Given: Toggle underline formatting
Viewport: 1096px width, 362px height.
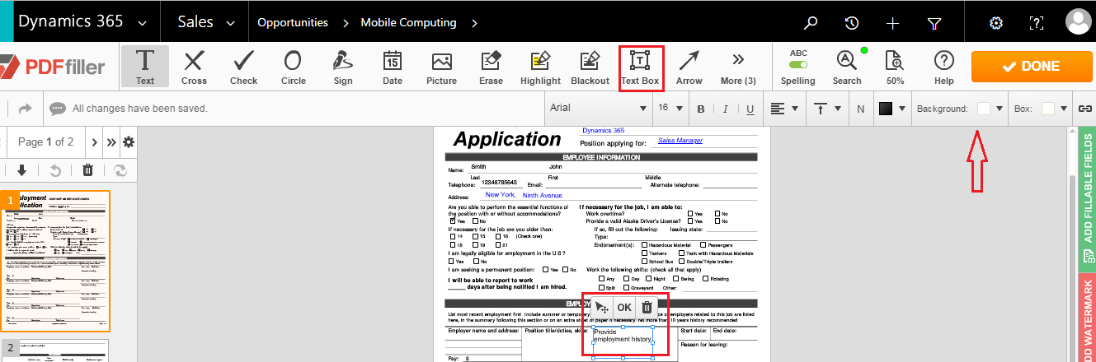Looking at the screenshot, I should tap(750, 109).
